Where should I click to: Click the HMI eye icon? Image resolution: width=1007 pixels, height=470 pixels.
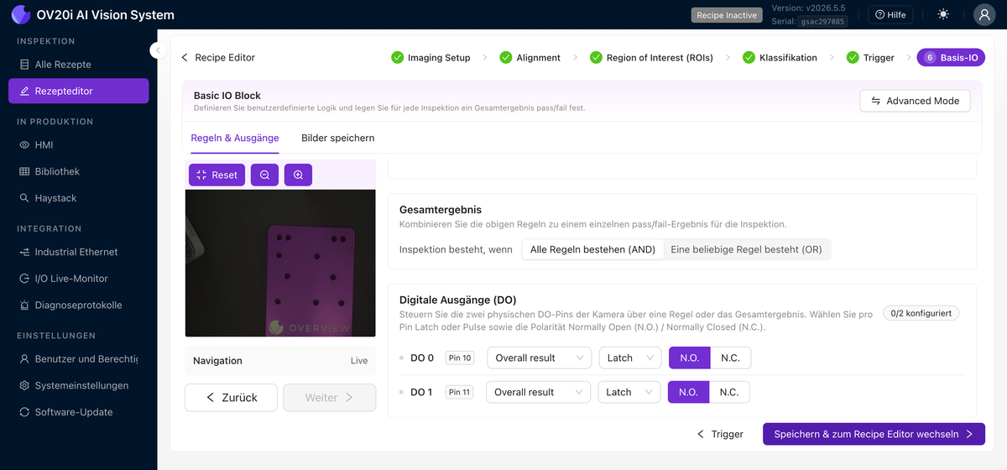point(24,144)
